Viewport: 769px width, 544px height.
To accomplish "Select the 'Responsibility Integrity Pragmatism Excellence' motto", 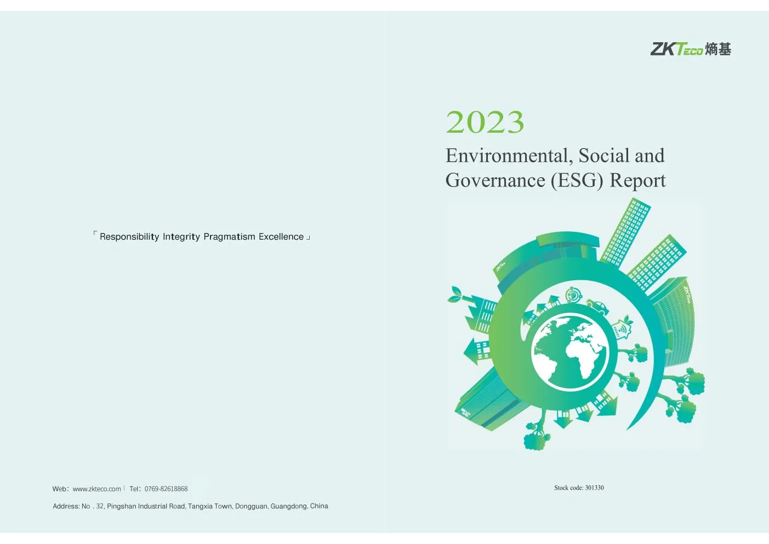I will click(202, 236).
